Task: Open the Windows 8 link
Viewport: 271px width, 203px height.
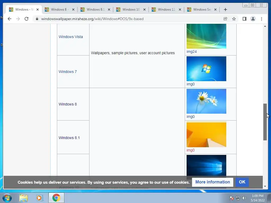Action: 67,104
